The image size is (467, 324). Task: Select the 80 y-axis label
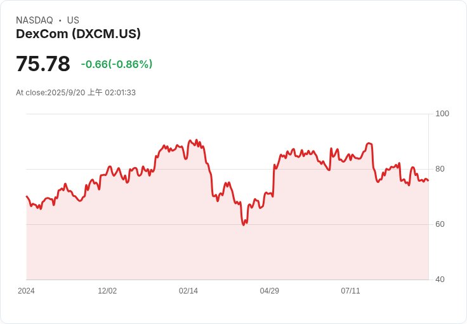(440, 169)
